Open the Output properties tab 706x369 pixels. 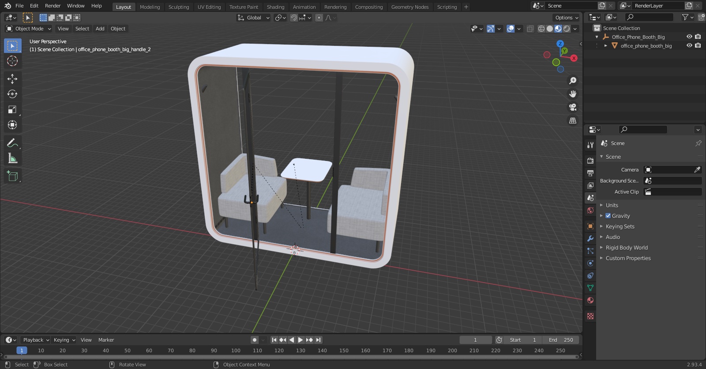(590, 173)
